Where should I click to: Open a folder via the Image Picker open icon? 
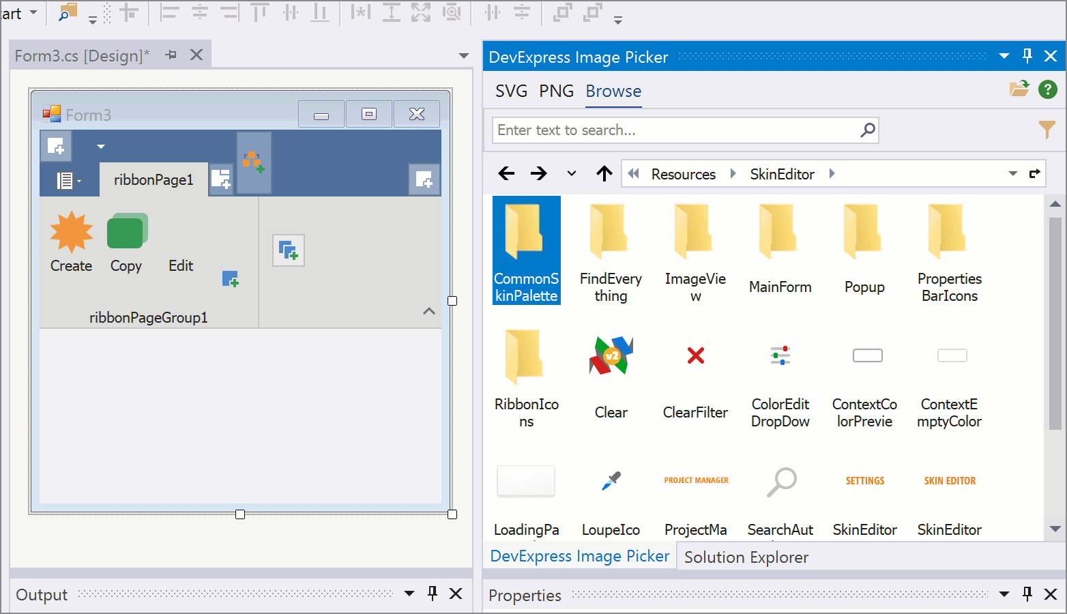(x=1019, y=89)
